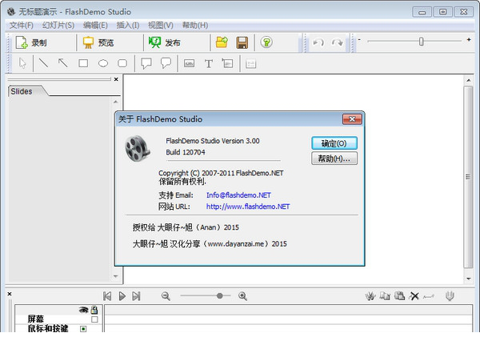Screen dimensions: 480x345
Task: Select the pointer selection tool
Action: (22, 63)
